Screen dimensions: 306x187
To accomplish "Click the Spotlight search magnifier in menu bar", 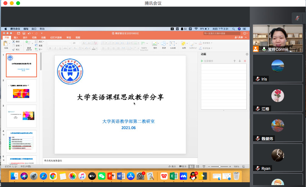I will click(x=233, y=29).
